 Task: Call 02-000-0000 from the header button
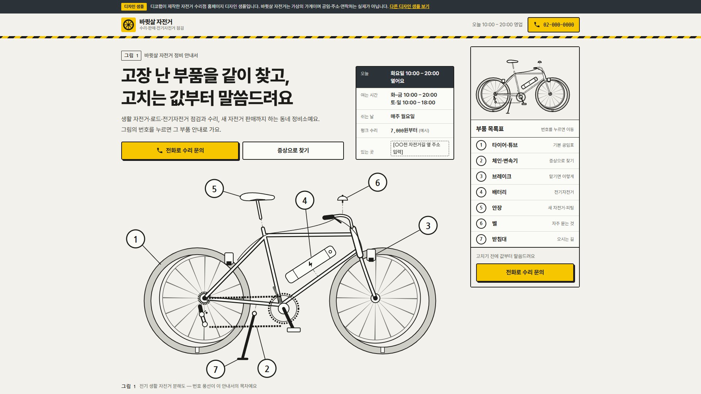pyautogui.click(x=553, y=25)
